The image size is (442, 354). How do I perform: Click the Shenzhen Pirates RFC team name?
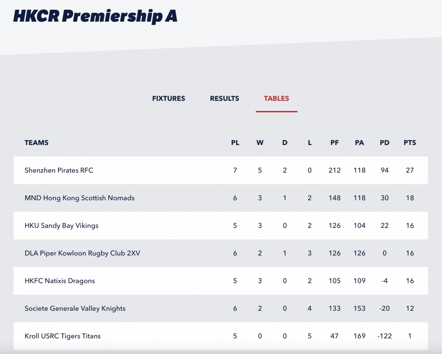[59, 170]
